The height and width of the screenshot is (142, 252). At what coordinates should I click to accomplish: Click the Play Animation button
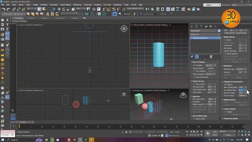click(194, 132)
